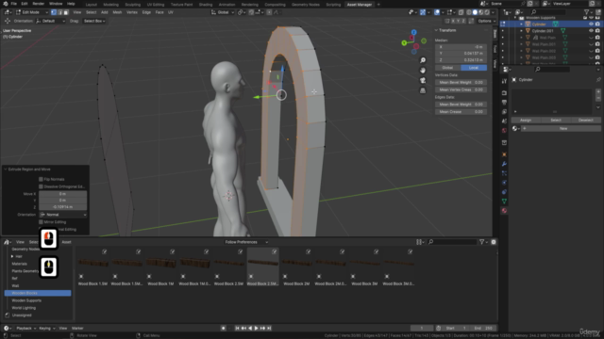Open the Edit Mode dropdown
The width and height of the screenshot is (604, 339).
click(x=31, y=12)
